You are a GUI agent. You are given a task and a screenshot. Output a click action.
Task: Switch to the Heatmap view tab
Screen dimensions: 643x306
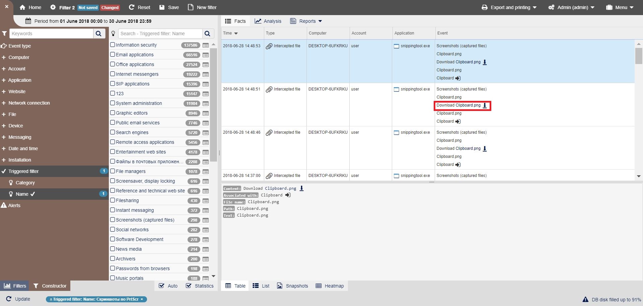coord(330,286)
